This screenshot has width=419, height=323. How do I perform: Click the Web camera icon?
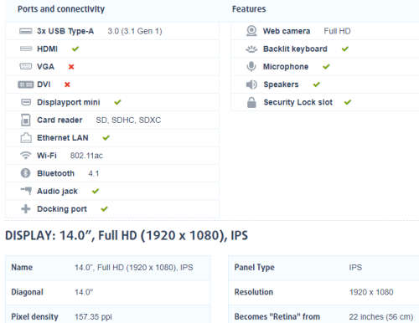[x=251, y=31]
